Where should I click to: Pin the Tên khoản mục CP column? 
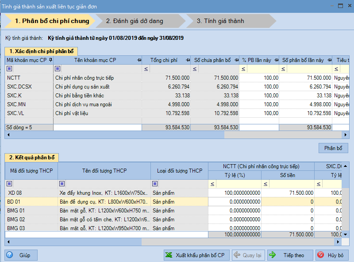pos(139,60)
